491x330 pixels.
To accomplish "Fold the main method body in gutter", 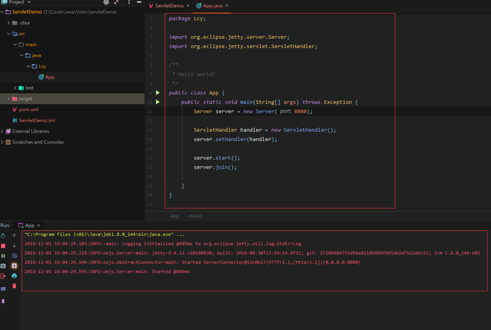I will coord(167,102).
